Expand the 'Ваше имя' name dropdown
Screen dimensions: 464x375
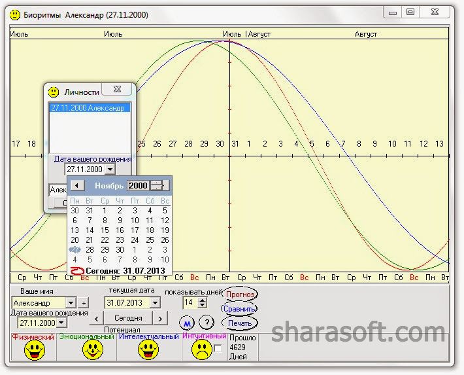pos(71,303)
